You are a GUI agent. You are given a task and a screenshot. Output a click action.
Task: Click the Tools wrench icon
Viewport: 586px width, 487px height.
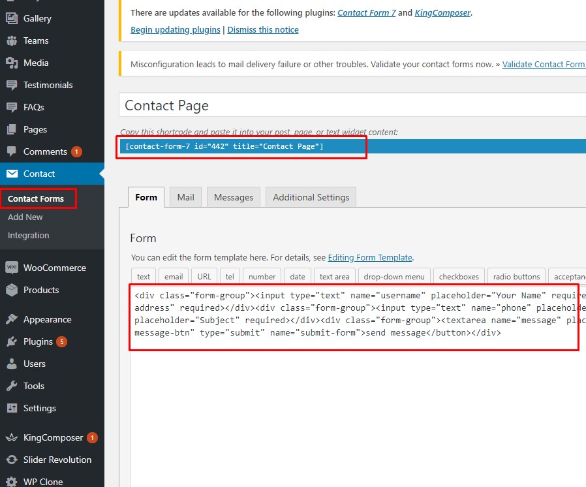(x=12, y=386)
